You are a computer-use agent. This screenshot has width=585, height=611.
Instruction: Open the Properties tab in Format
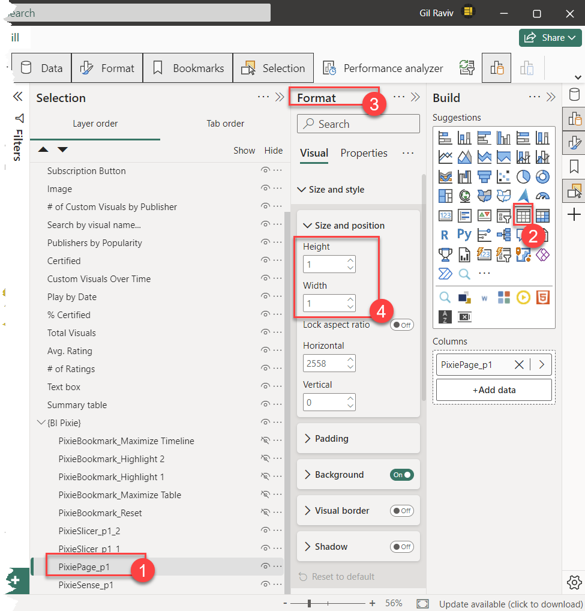point(364,153)
